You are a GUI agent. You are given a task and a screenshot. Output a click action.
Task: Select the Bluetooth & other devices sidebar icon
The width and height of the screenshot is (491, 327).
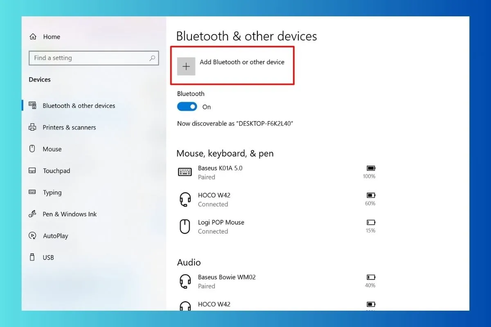tap(33, 105)
